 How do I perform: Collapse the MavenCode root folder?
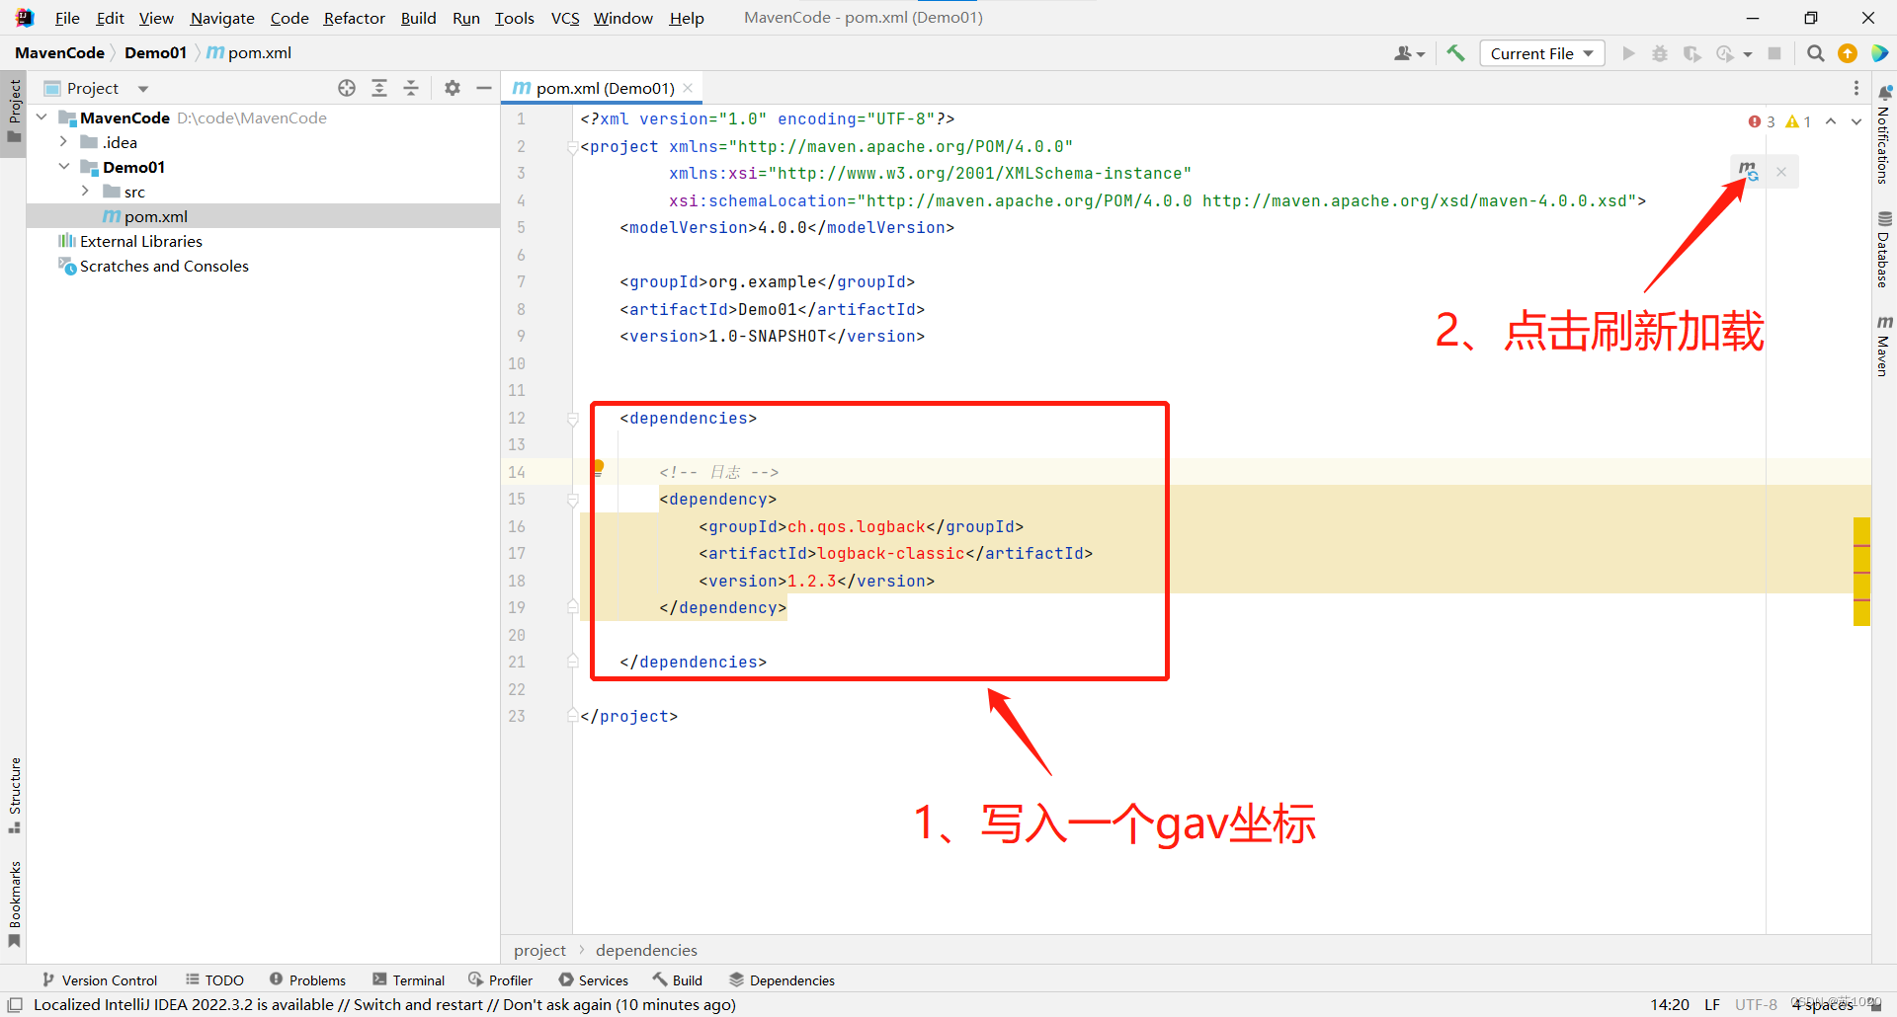(41, 117)
